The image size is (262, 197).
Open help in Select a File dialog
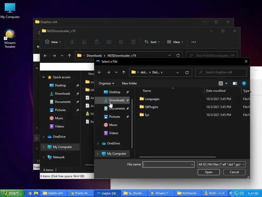click(244, 83)
